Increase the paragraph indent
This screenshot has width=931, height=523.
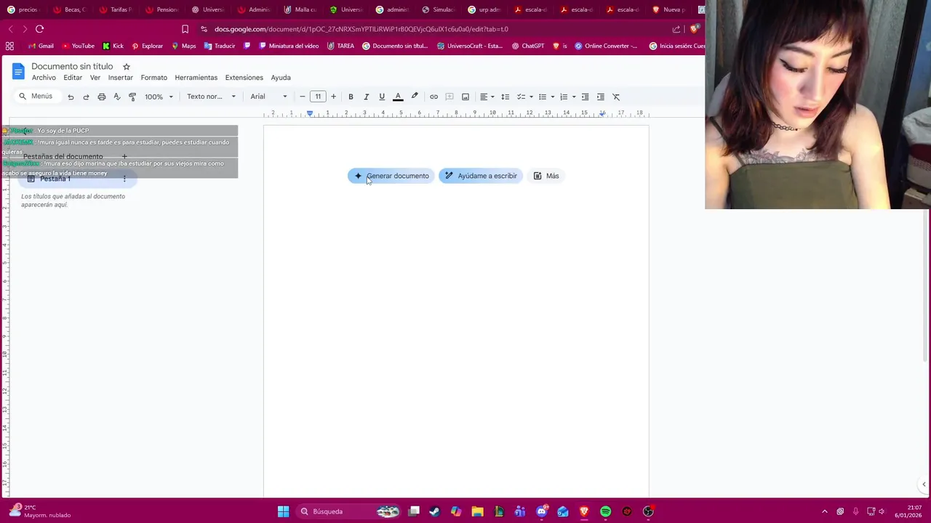pos(601,97)
